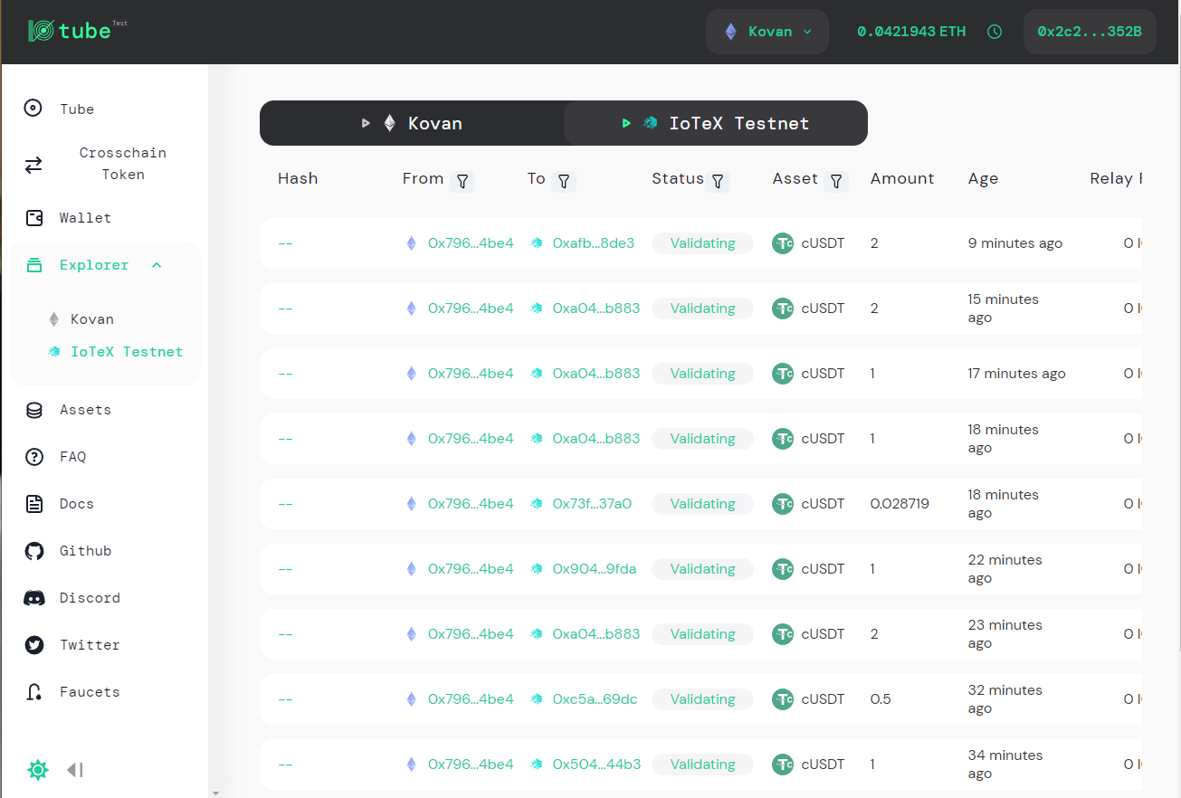Screen dimensions: 1181x798
Task: Click the 22 minutes ago age cell
Action: click(1005, 569)
